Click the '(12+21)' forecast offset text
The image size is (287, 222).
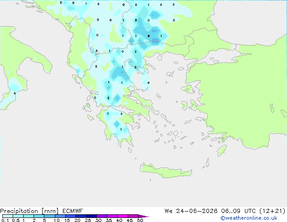tap(273, 211)
